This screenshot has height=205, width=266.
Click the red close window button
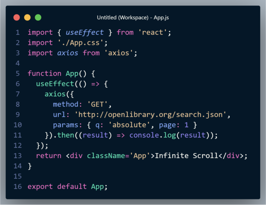point(17,17)
